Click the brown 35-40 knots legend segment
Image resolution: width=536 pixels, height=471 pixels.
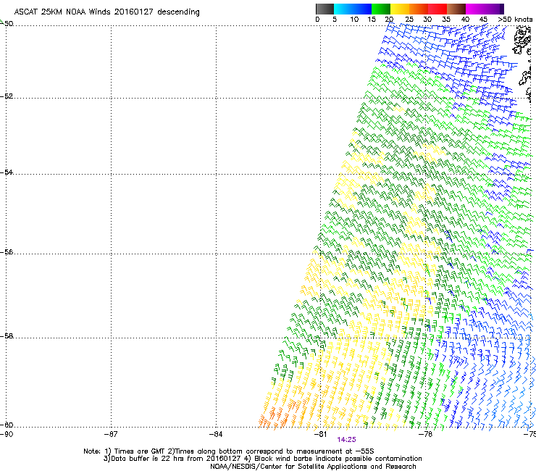point(456,9)
